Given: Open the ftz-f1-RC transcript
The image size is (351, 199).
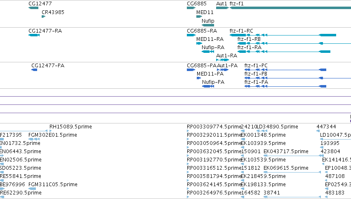Looking at the screenshot, I should (283, 35).
